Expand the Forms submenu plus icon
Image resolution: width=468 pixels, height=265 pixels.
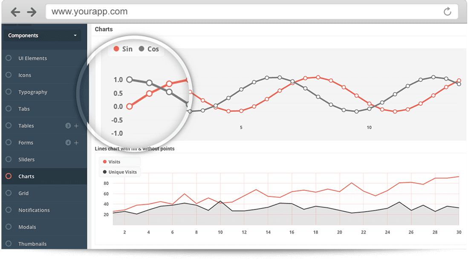[x=76, y=143]
